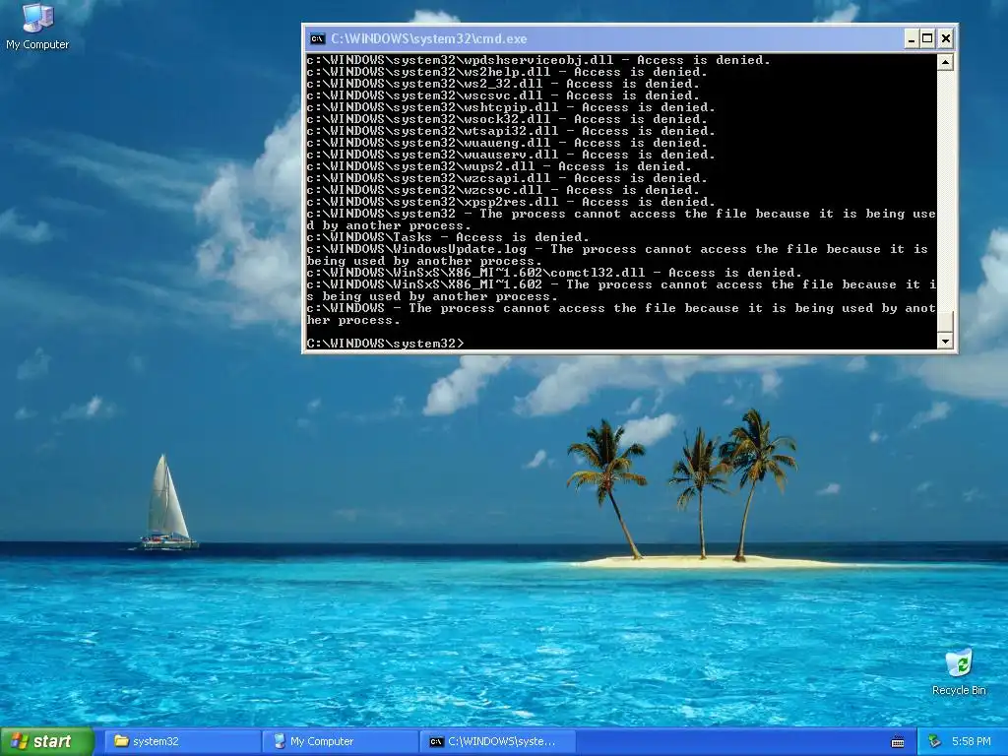Click the cmd.exe title bar system icon

pyautogui.click(x=318, y=38)
